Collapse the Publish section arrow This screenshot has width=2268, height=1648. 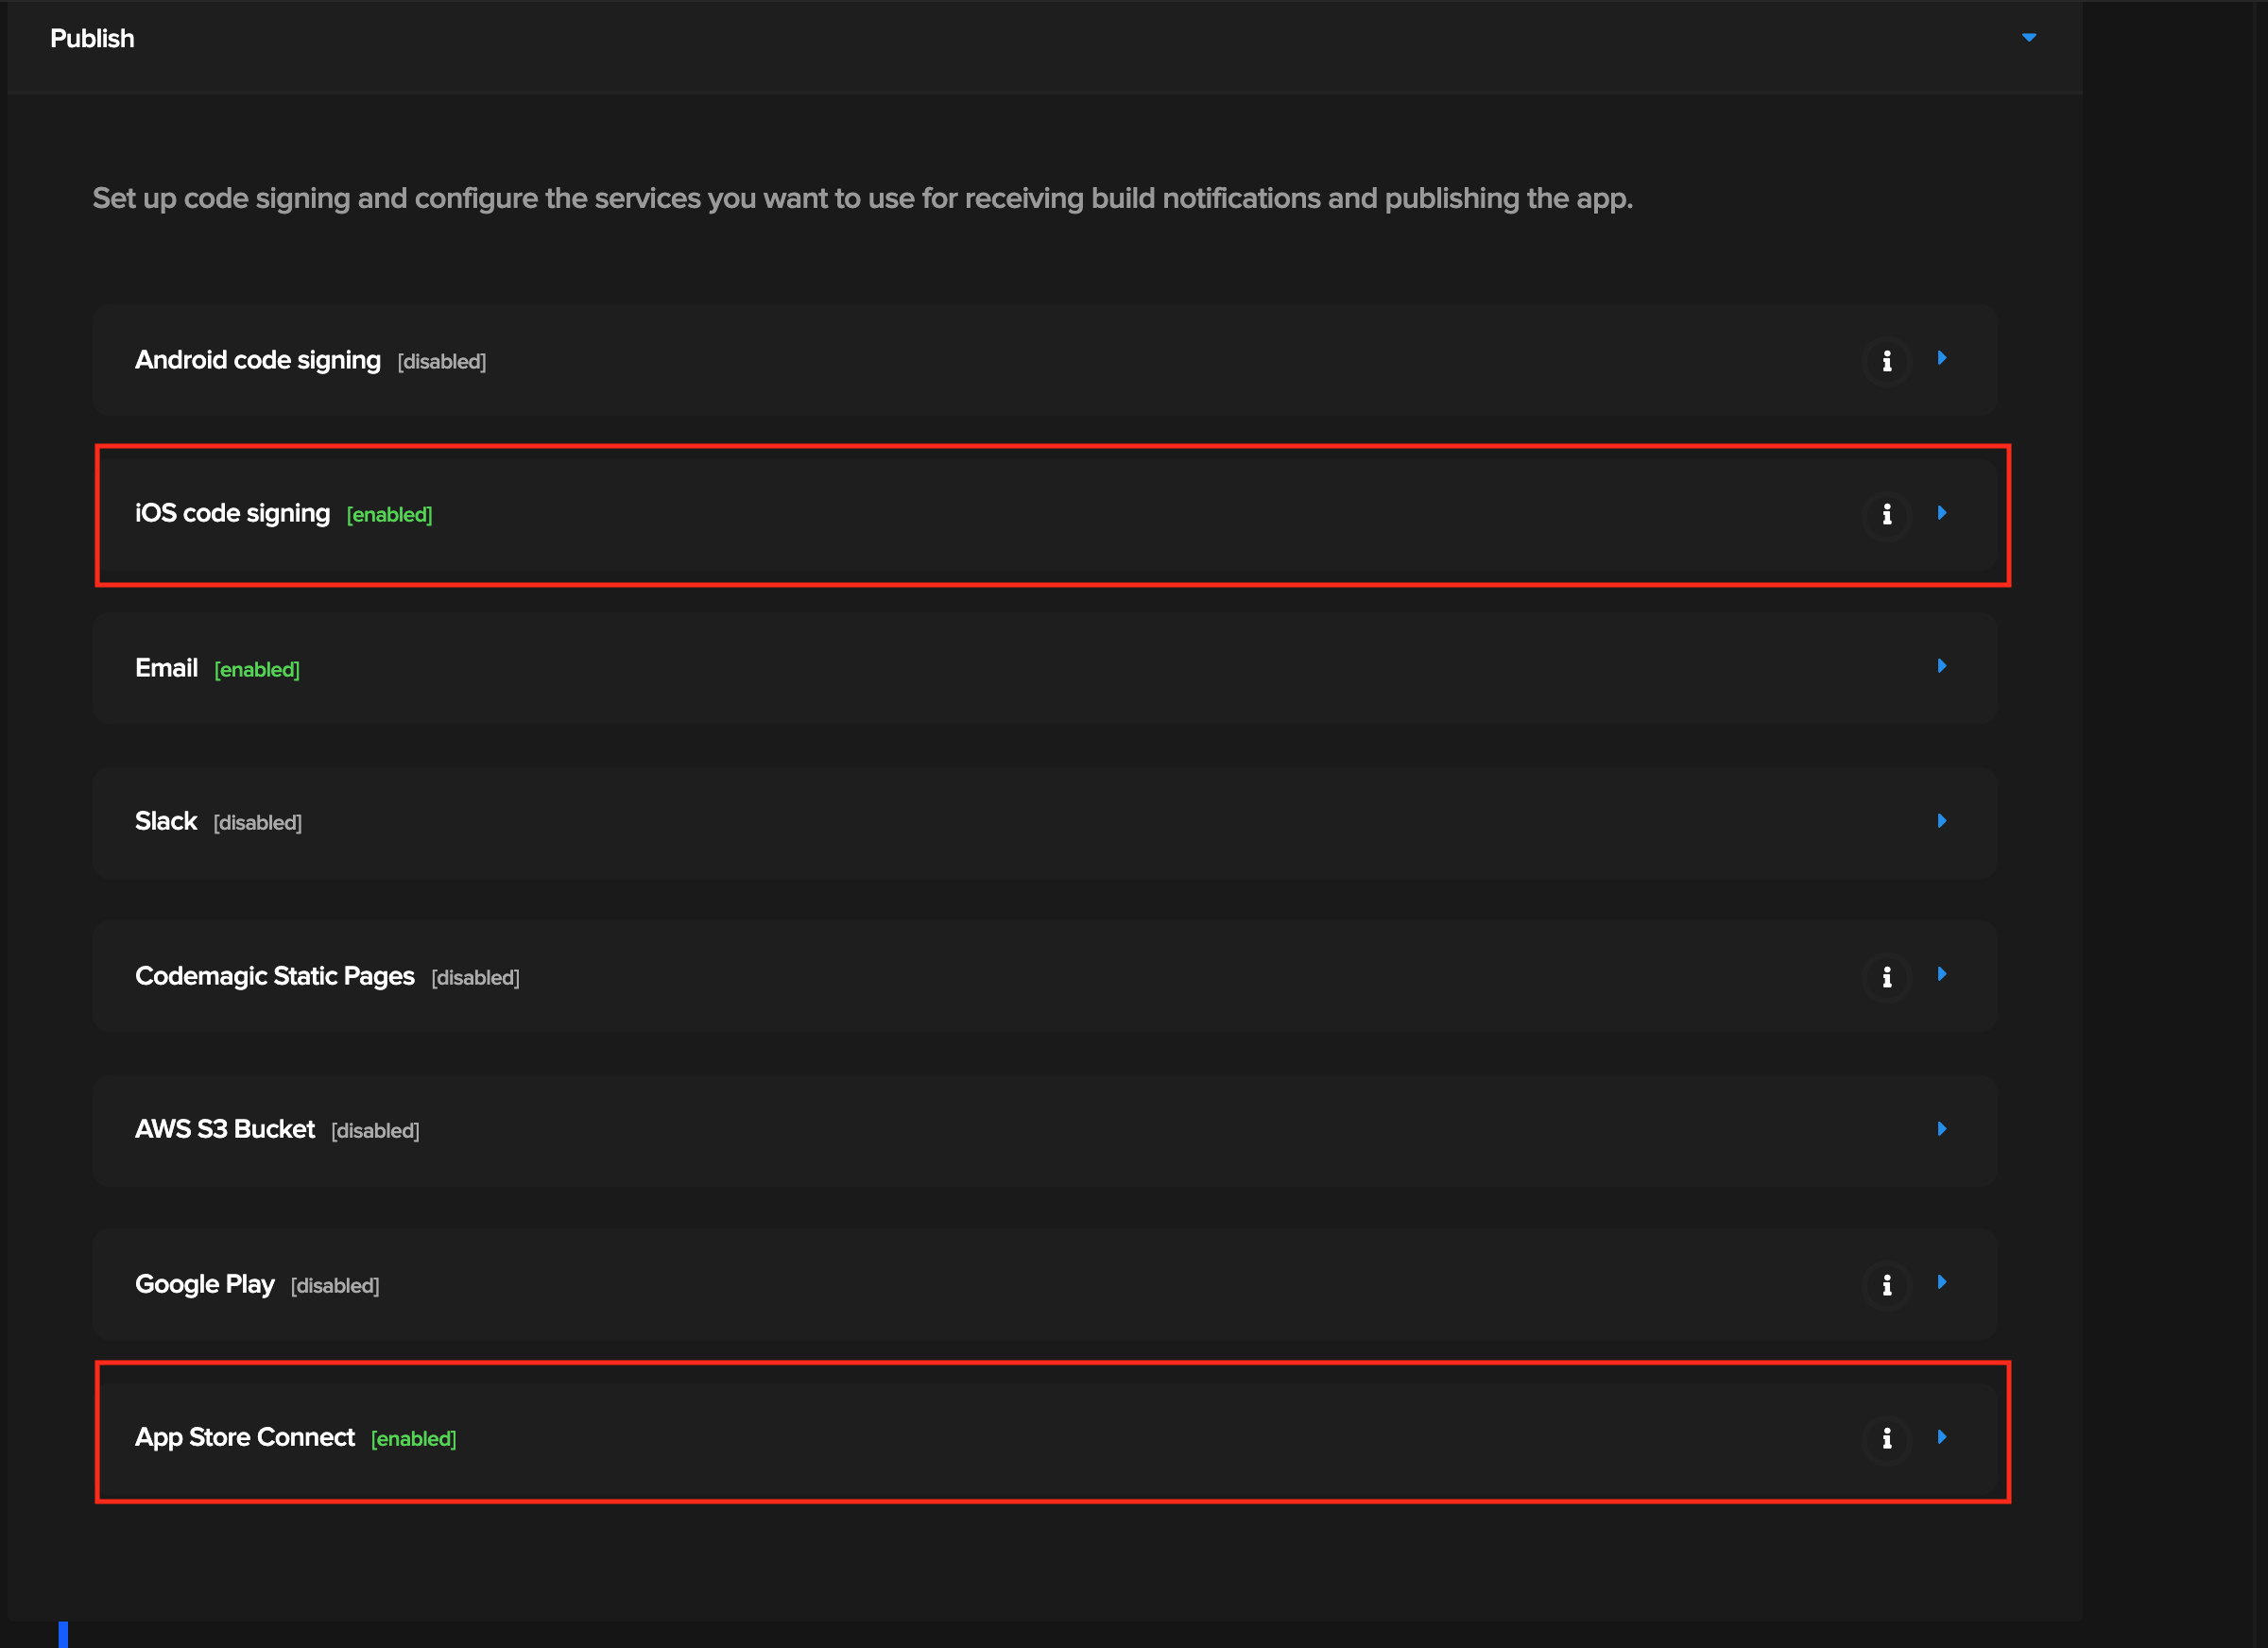point(2028,38)
